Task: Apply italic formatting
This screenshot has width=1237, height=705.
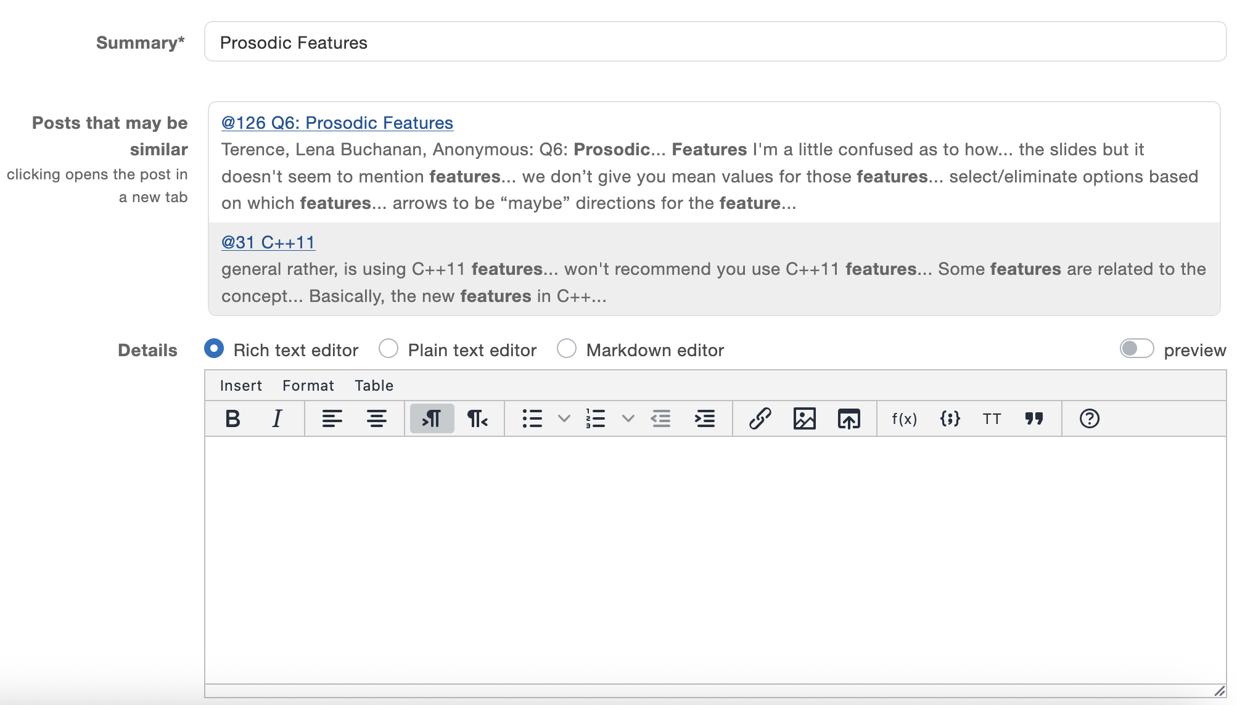Action: pos(277,419)
